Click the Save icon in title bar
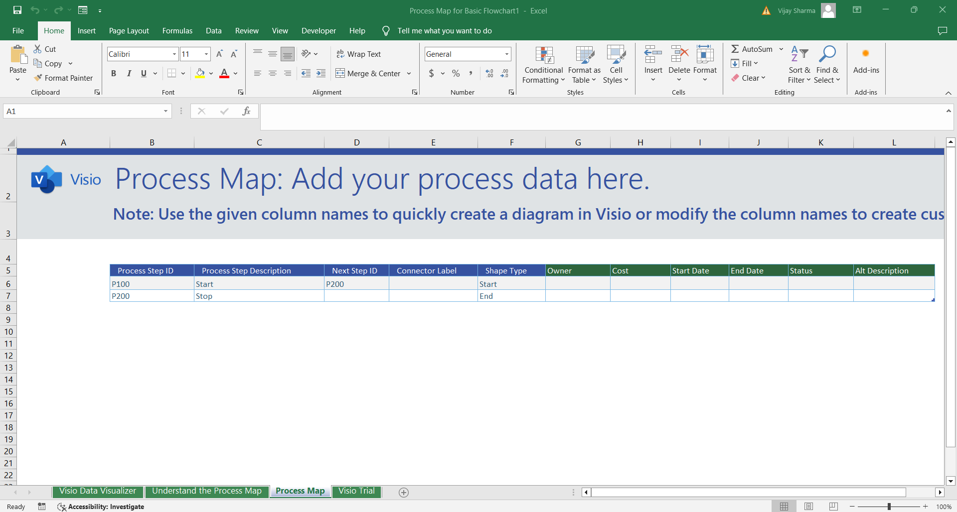Image resolution: width=957 pixels, height=512 pixels. click(17, 10)
